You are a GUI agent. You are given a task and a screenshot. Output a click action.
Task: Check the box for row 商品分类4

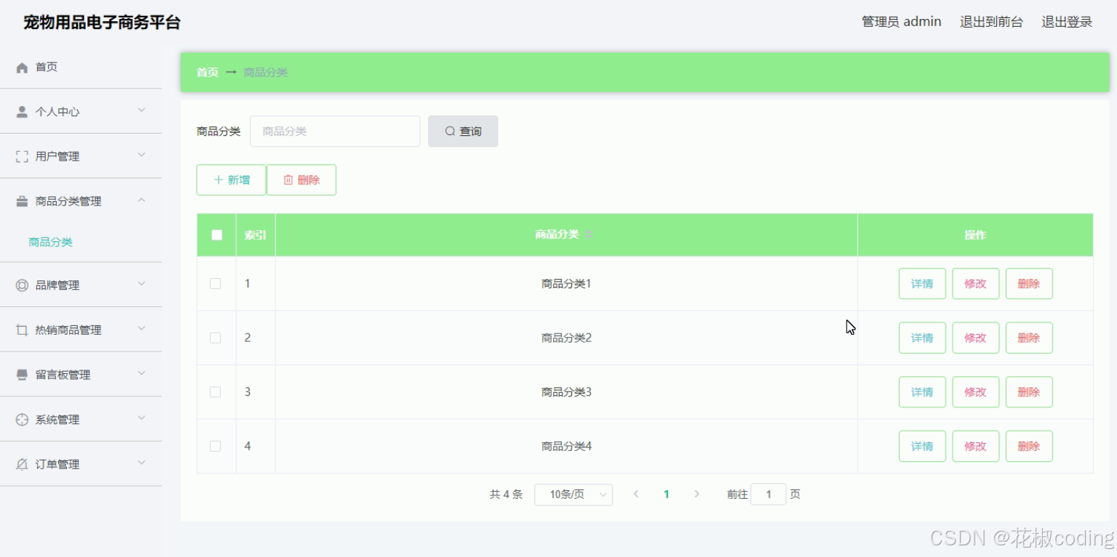point(215,446)
